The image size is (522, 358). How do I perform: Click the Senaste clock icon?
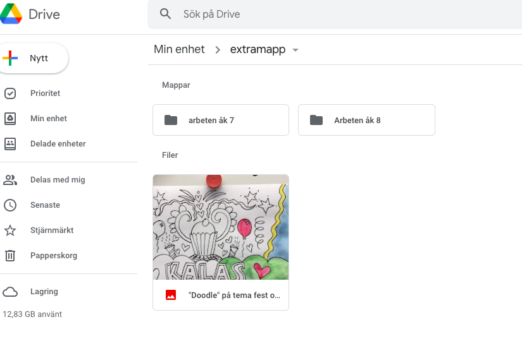(x=10, y=205)
